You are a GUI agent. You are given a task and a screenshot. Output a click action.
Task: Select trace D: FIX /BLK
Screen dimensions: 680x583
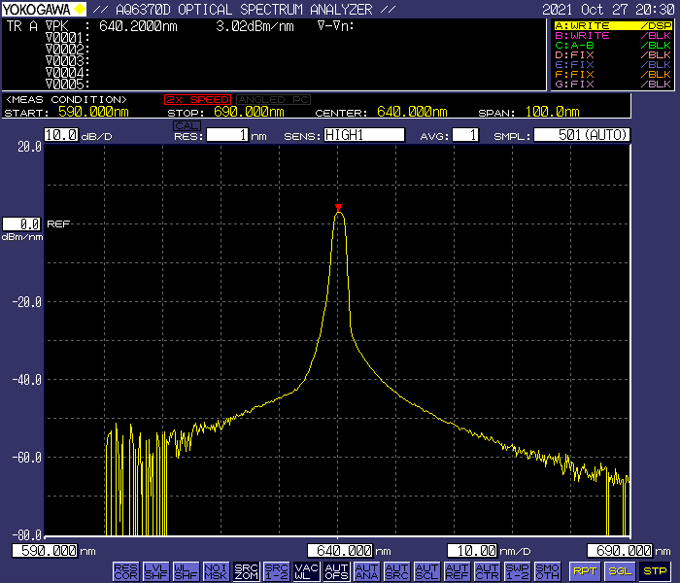coord(613,55)
